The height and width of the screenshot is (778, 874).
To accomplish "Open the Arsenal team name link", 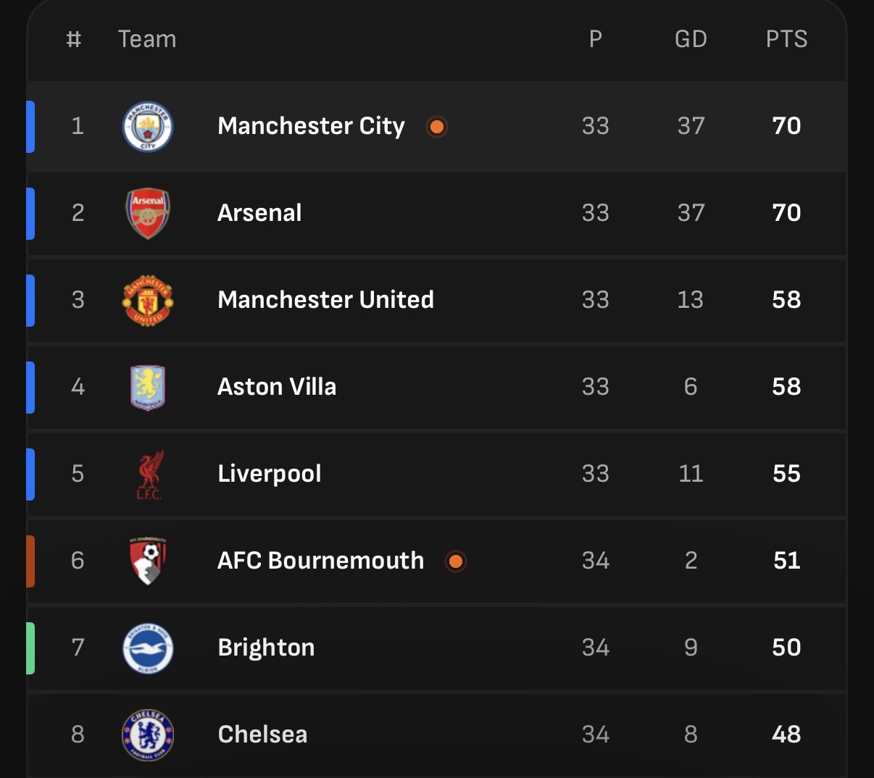I will [259, 212].
